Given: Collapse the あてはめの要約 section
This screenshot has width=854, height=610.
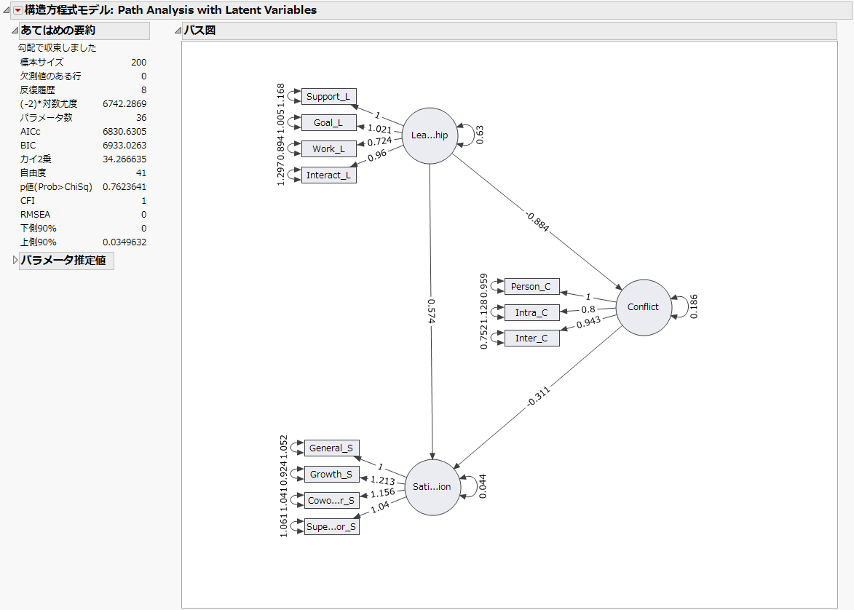Looking at the screenshot, I should tap(15, 31).
